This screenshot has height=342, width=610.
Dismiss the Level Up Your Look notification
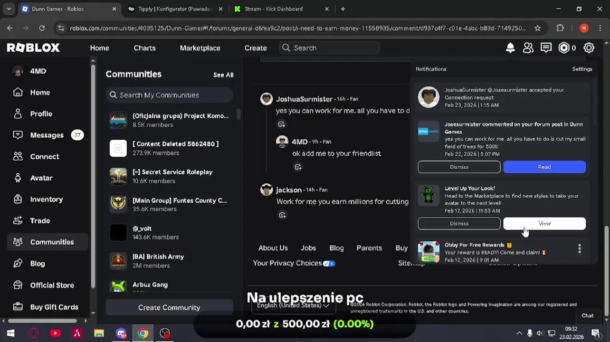(459, 223)
